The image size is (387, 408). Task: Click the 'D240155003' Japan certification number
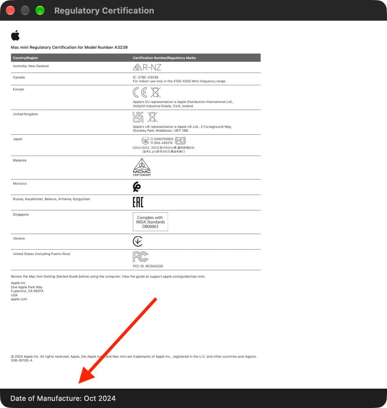pos(164,139)
